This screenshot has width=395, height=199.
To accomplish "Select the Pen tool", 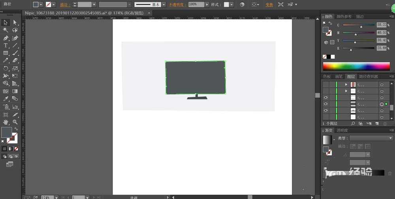I will pyautogui.click(x=6, y=38).
